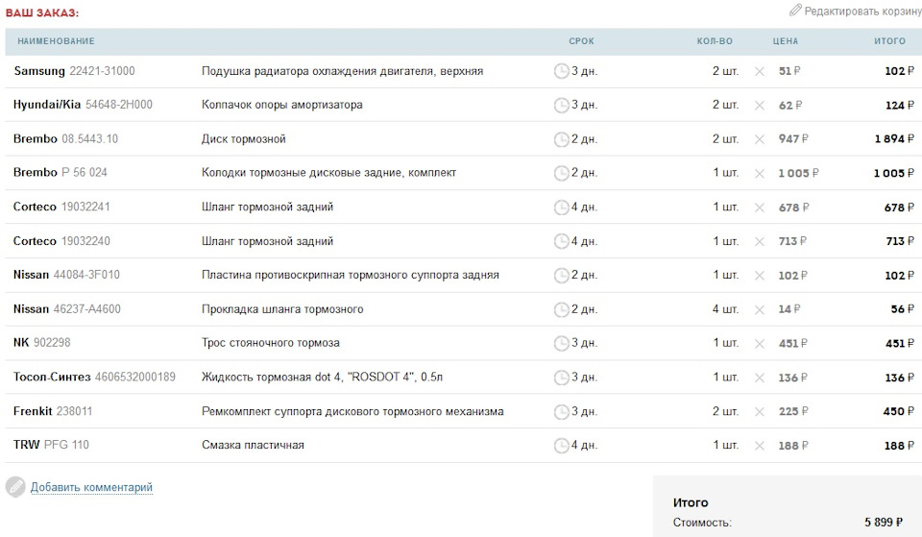Click the multiply sign in Nissan 44084-3F010 row
The image size is (922, 537).
click(760, 276)
